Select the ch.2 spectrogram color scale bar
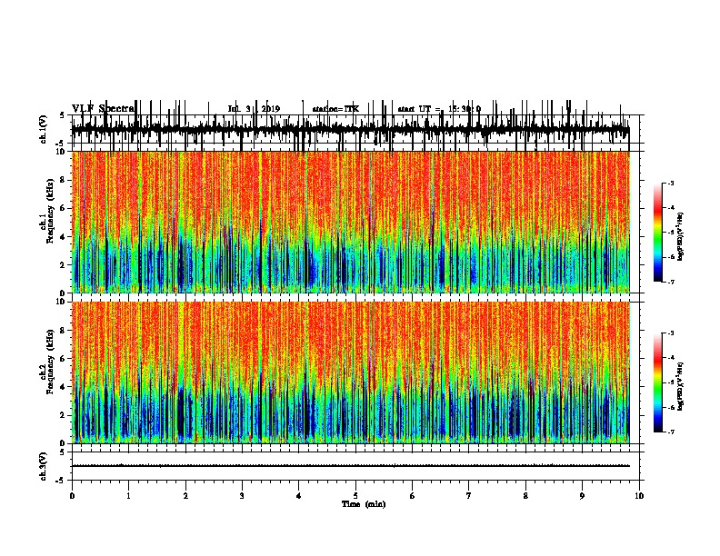The image size is (720, 556). [x=658, y=382]
